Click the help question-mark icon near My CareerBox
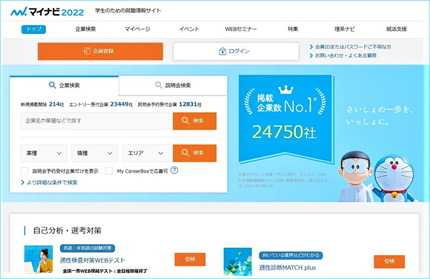This screenshot has width=430, height=279. [x=174, y=170]
